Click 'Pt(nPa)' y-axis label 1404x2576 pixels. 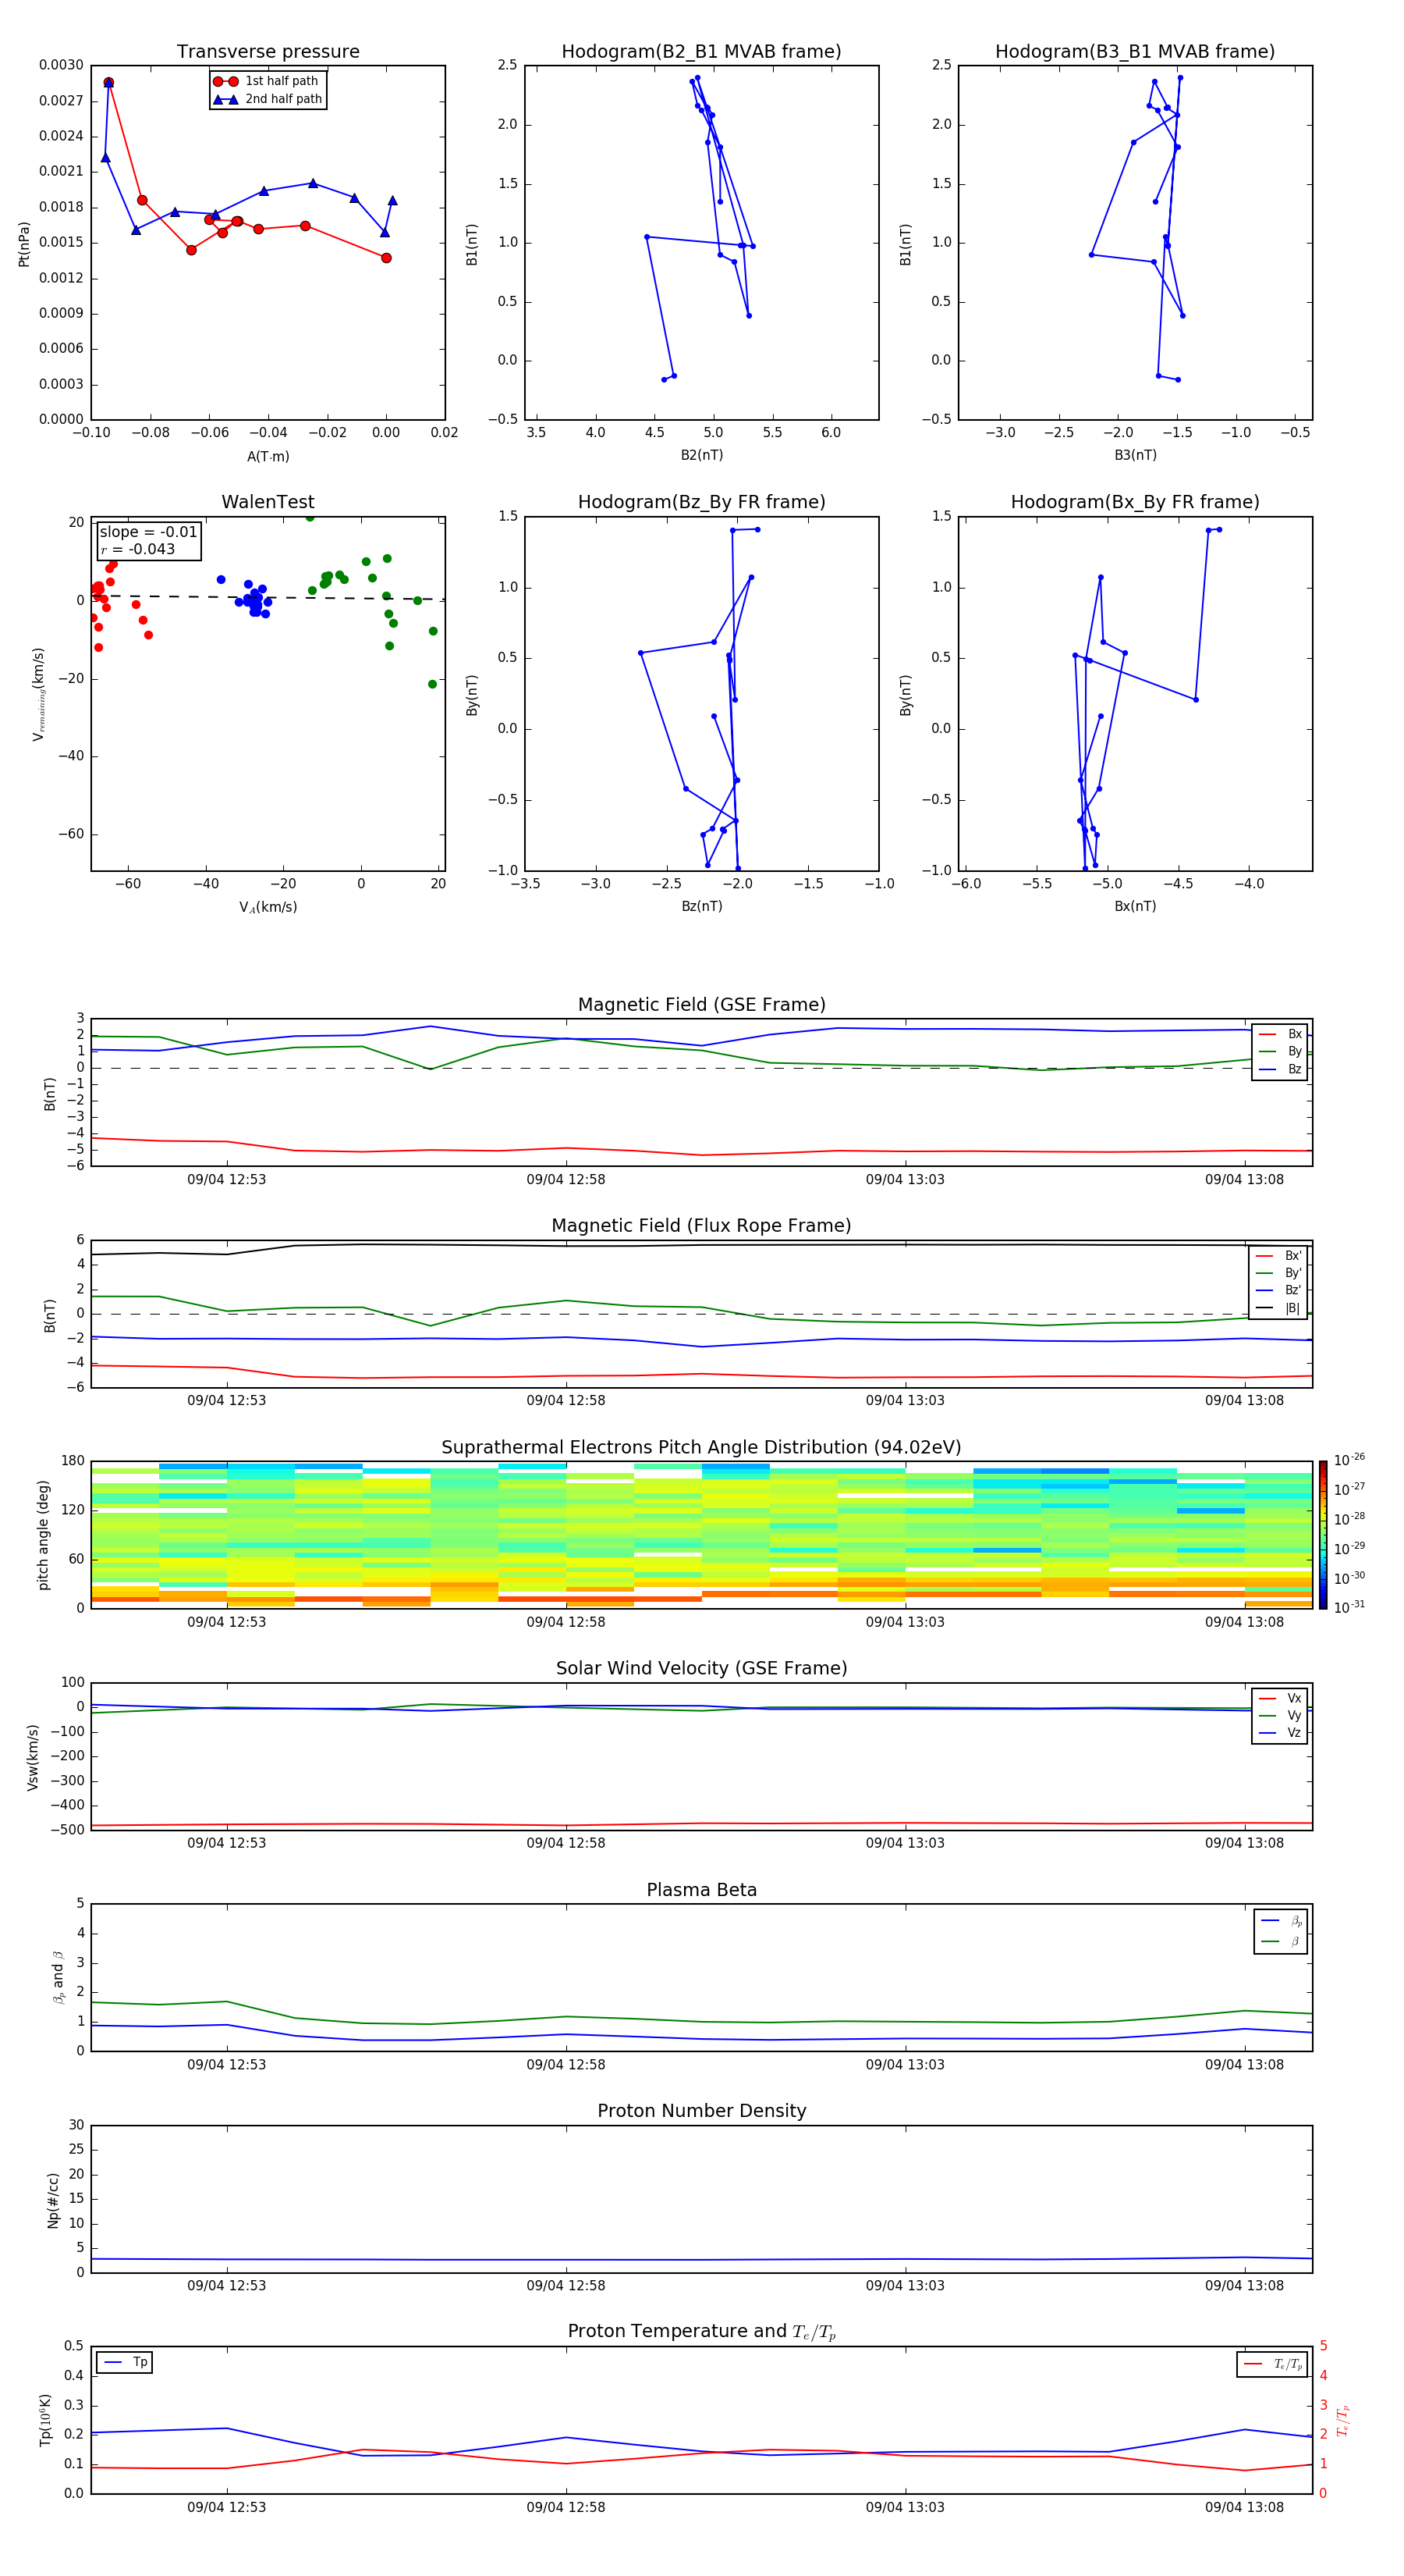click(x=24, y=244)
